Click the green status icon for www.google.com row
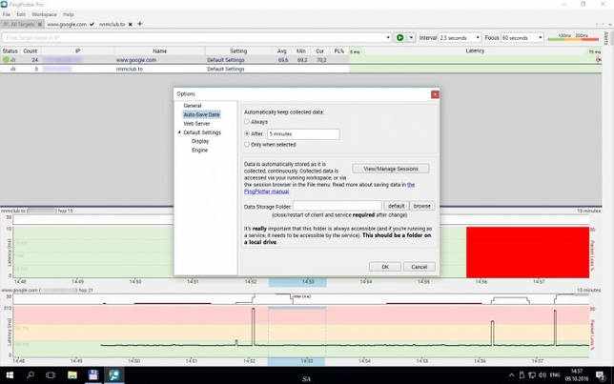Image resolution: width=614 pixels, height=384 pixels. point(6,60)
